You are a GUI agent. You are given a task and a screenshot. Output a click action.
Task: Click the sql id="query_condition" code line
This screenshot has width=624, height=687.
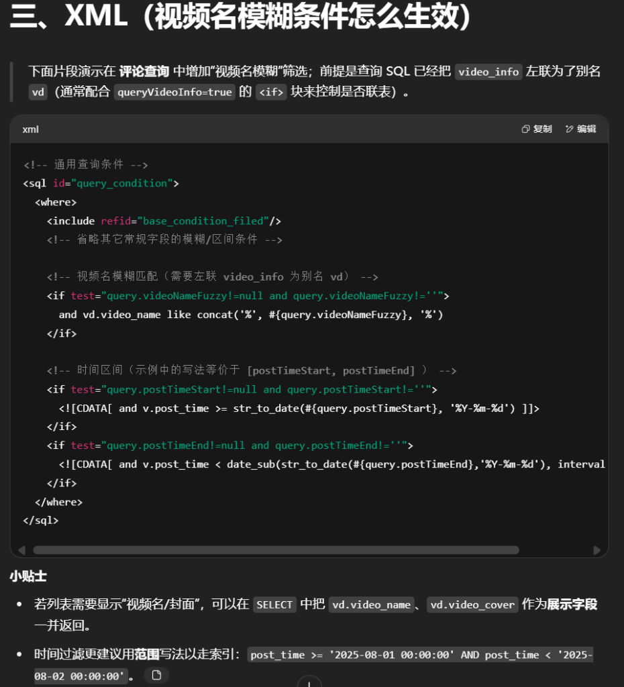101,183
